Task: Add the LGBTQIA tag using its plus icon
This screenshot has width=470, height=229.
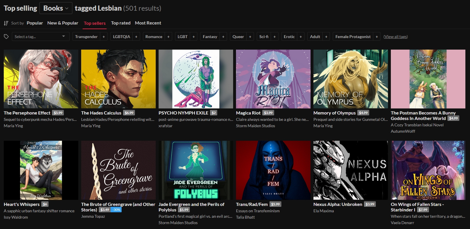Action: pyautogui.click(x=136, y=37)
